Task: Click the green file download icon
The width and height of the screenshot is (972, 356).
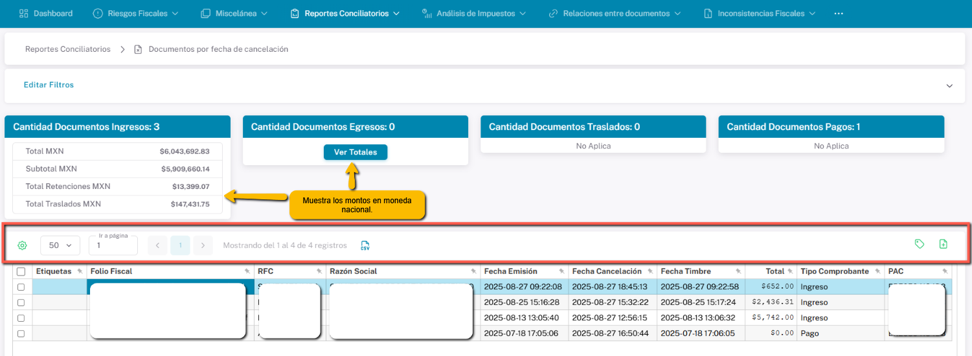Action: point(943,244)
